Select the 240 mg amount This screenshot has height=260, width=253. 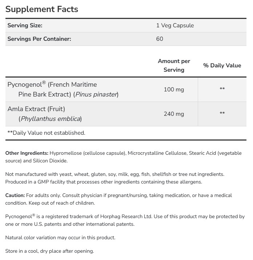click(174, 114)
